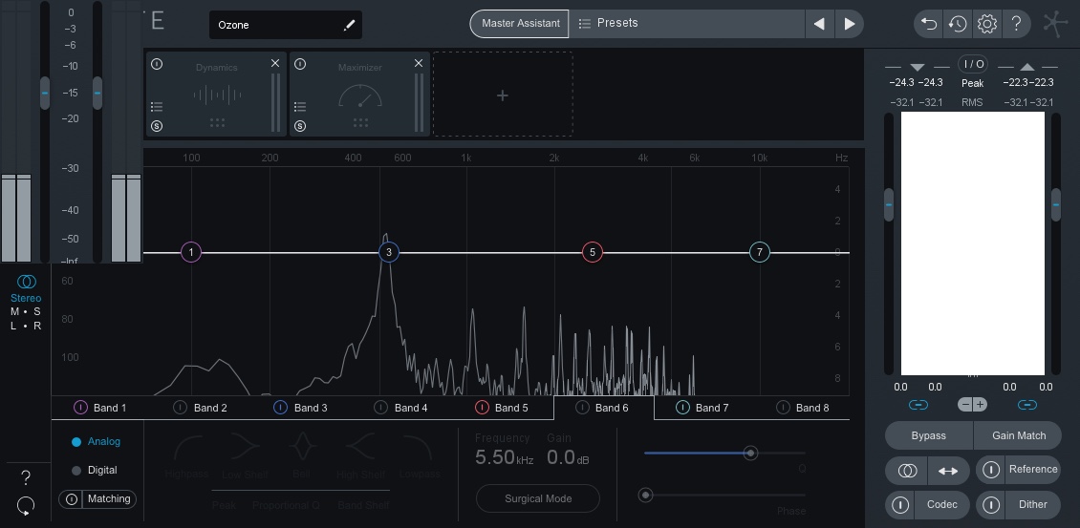The image size is (1080, 528).
Task: Choose the Low Shelf filter shape
Action: [245, 455]
